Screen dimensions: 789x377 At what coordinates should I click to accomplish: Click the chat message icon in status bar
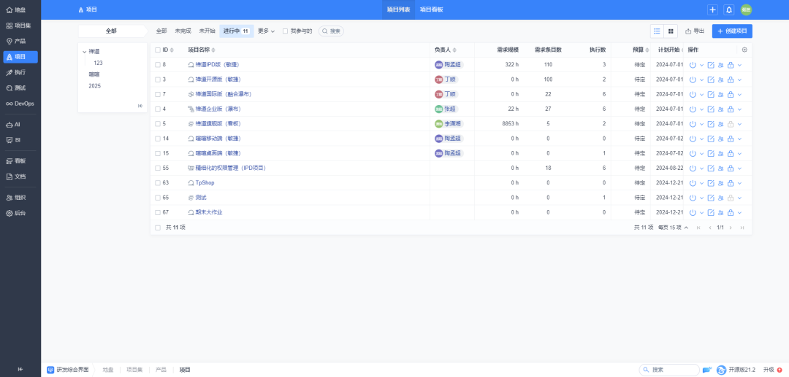[706, 370]
